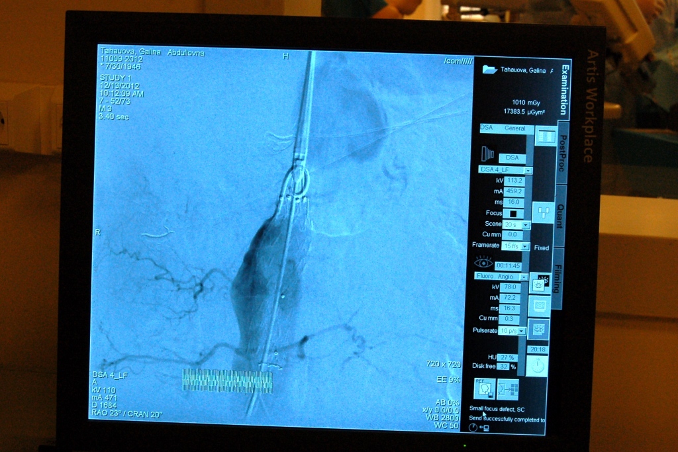678x452 pixels.
Task: Click the DSA 4_LF overlay label in image
Action: [110, 375]
